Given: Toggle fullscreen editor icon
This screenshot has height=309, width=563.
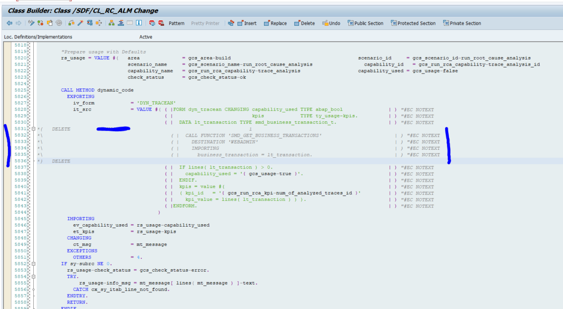Looking at the screenshot, I should pyautogui.click(x=130, y=23).
